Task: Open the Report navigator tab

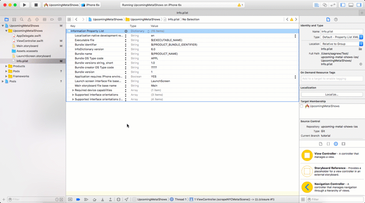Action: [60, 20]
